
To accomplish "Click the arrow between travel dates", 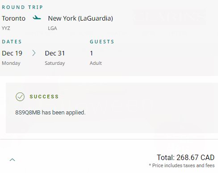I will [34, 53].
